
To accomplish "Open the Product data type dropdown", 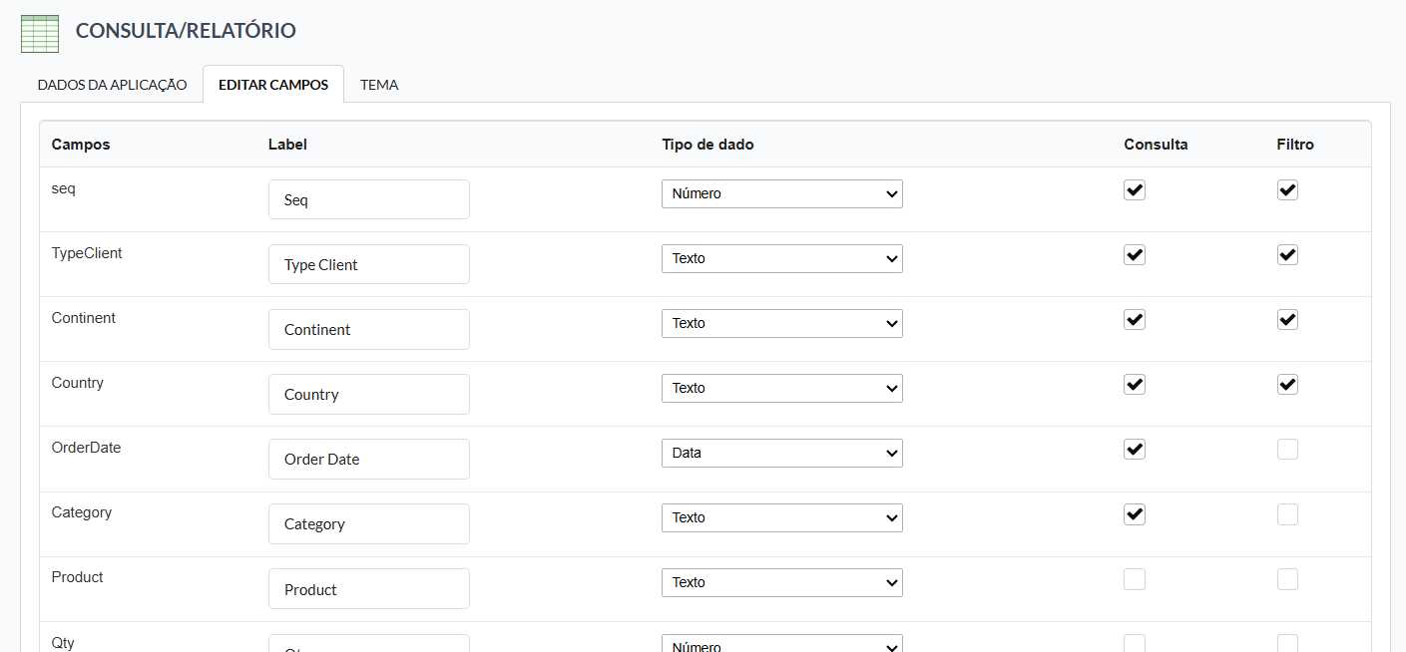I will click(x=781, y=582).
